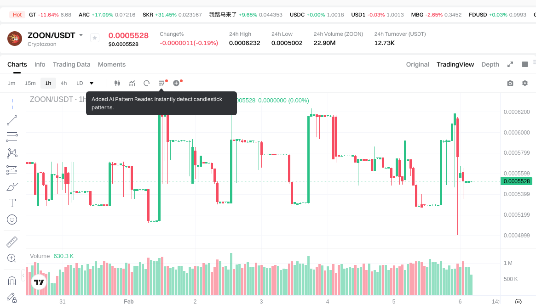536x304 pixels.
Task: Activate the crosshair cursor tool
Action: [12, 104]
